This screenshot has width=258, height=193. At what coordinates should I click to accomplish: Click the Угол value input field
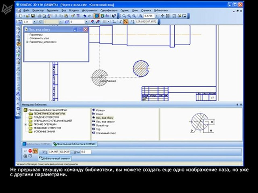(x=85, y=152)
